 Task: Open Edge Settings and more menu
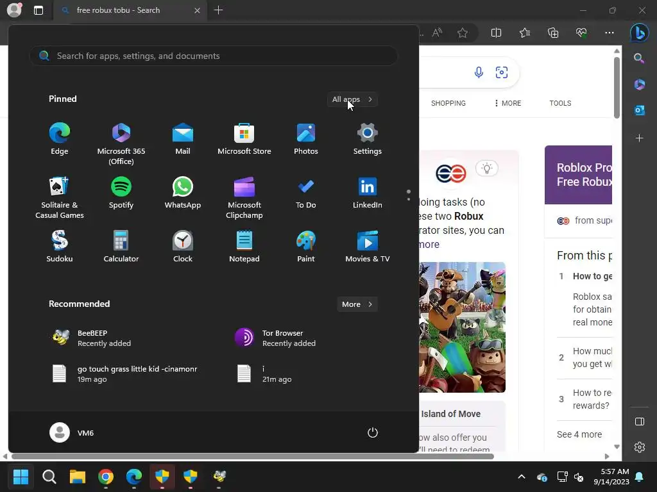tap(610, 33)
